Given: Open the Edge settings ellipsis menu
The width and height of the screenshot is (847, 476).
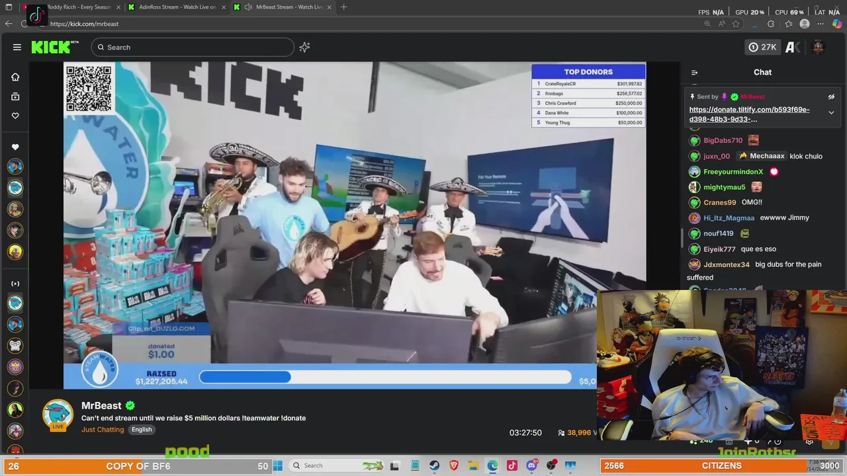Looking at the screenshot, I should pos(821,24).
